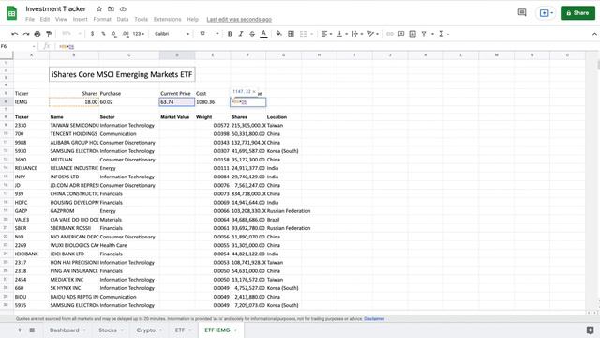
Task: Open the font size dropdown
Action: (208, 34)
